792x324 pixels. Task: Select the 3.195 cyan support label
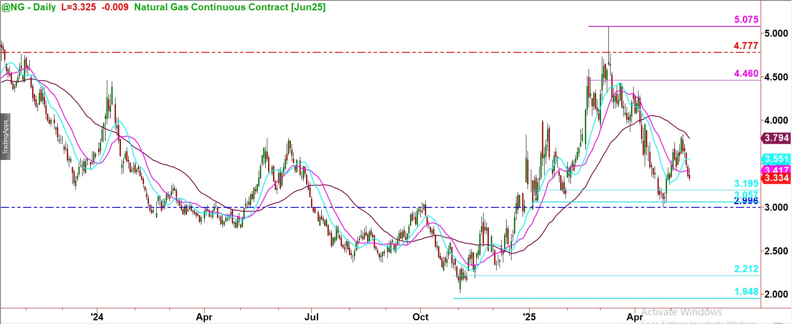746,183
